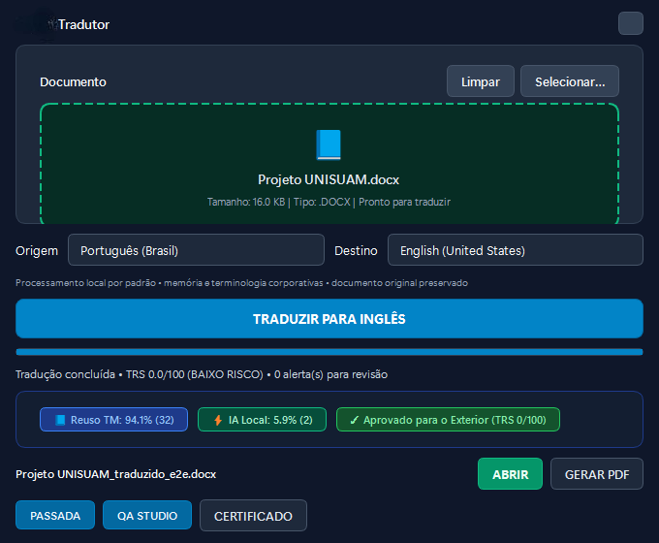Click the translation progress bar

pyautogui.click(x=329, y=352)
